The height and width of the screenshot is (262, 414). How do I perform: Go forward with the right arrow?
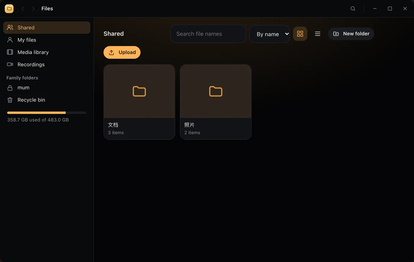[x=33, y=9]
